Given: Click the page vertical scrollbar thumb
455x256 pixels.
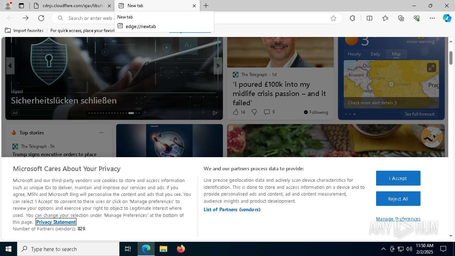Looking at the screenshot, I should [x=451, y=58].
